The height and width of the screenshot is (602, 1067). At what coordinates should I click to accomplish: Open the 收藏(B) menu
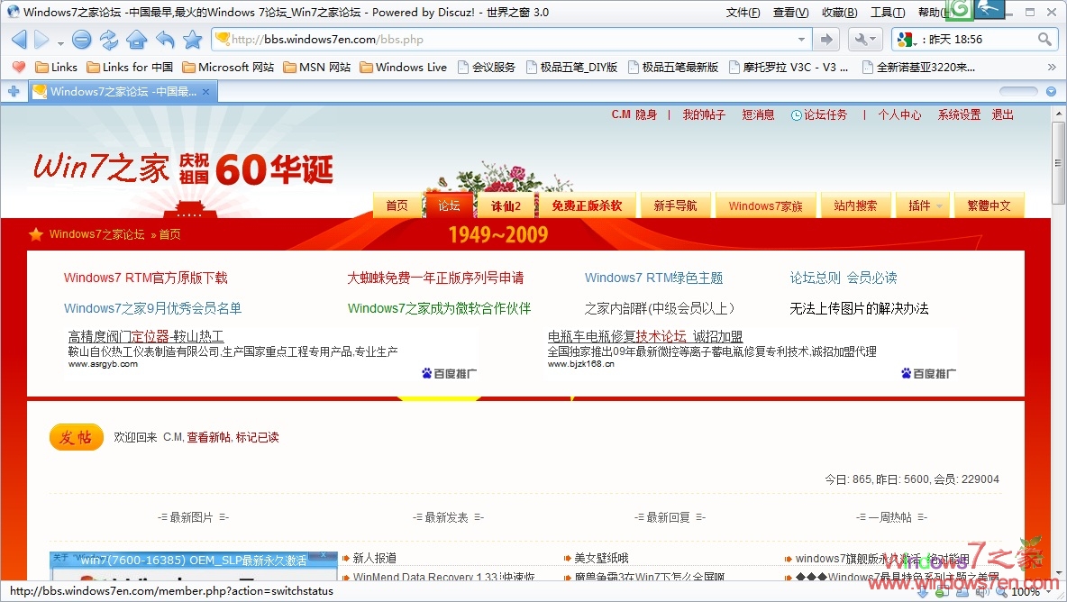(839, 13)
